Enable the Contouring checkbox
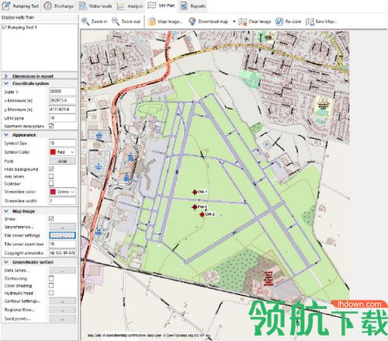Image resolution: width=388 pixels, height=341 pixels. (x=51, y=278)
